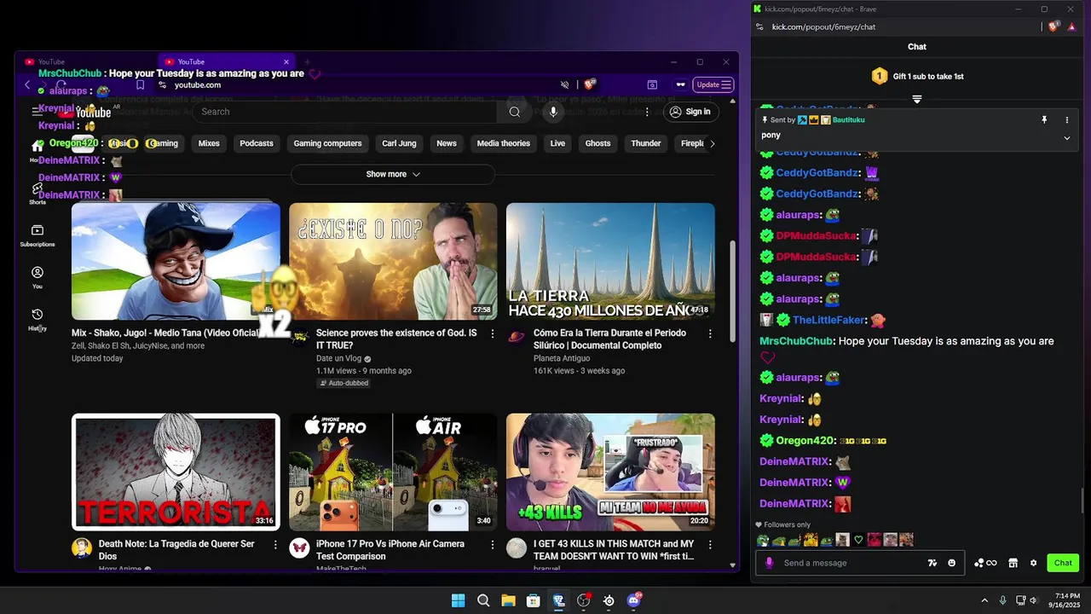
Task: Select the News filter chip
Action: coord(447,143)
